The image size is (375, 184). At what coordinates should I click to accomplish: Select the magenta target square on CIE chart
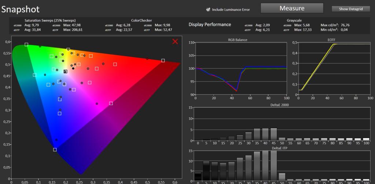coord(111,103)
